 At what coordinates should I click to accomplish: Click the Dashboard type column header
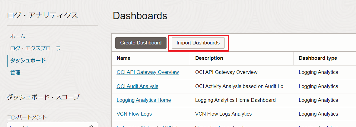(x=318, y=58)
